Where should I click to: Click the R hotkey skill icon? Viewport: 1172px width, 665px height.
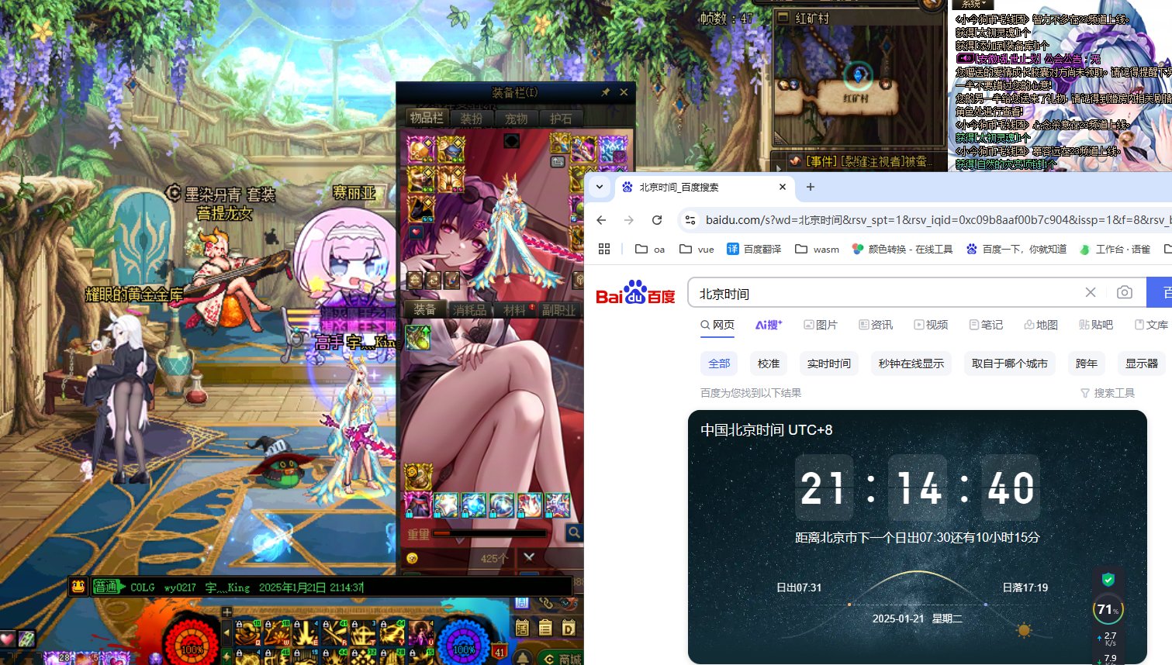(334, 633)
